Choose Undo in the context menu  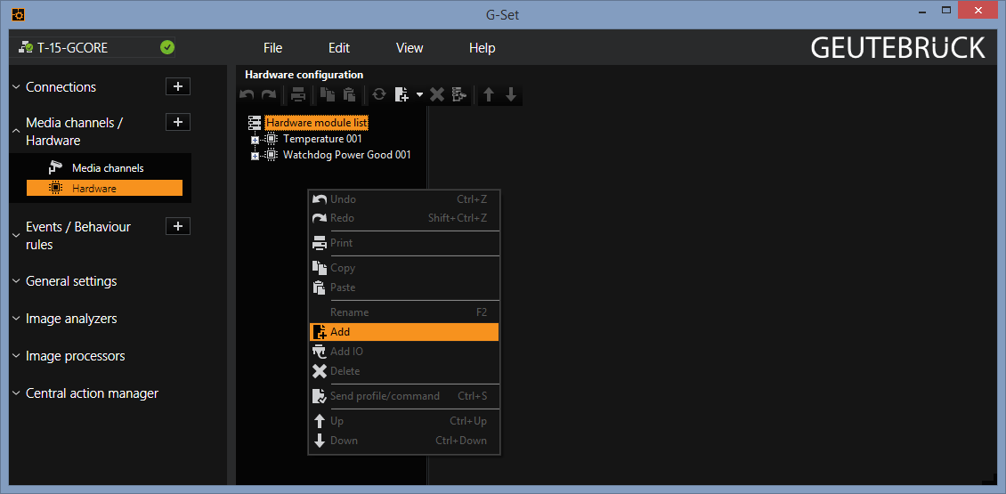click(x=404, y=199)
